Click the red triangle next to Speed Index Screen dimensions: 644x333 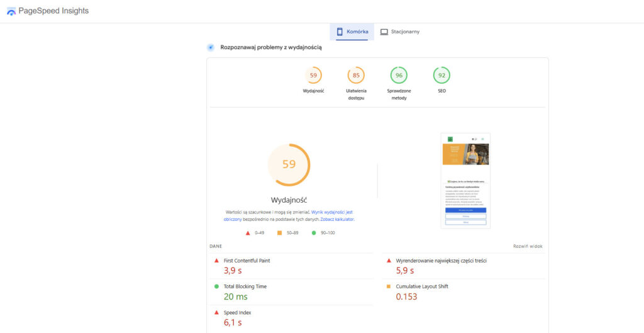(216, 312)
